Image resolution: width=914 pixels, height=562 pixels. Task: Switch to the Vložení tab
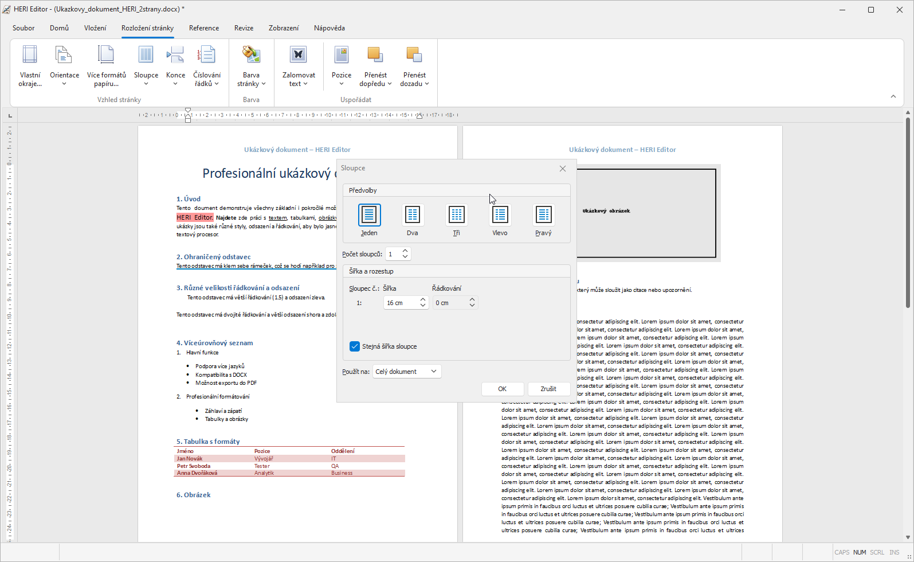click(95, 28)
